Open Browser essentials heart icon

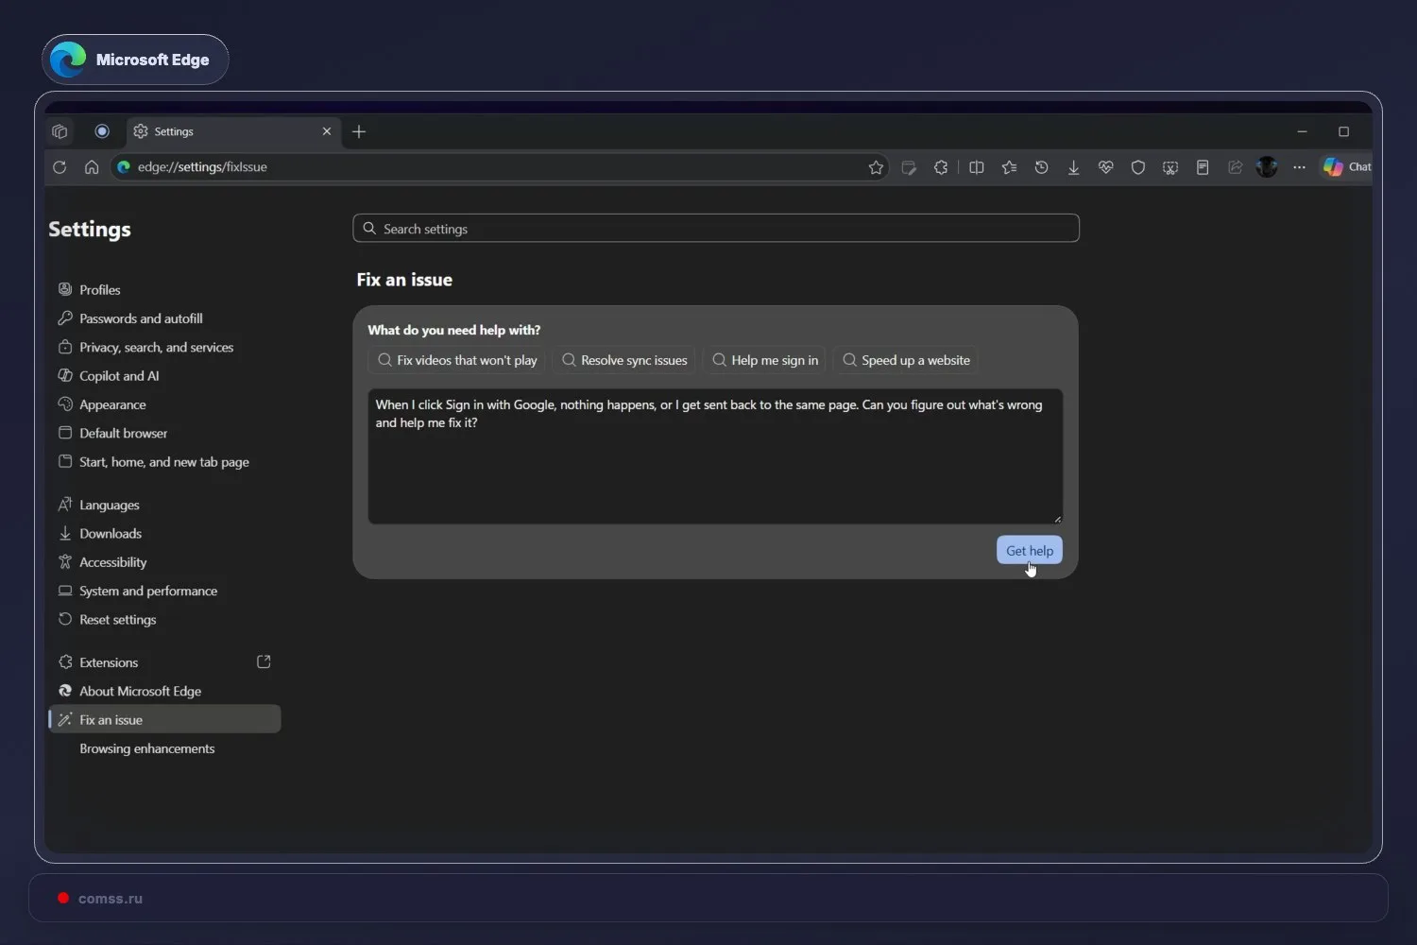coord(1105,167)
